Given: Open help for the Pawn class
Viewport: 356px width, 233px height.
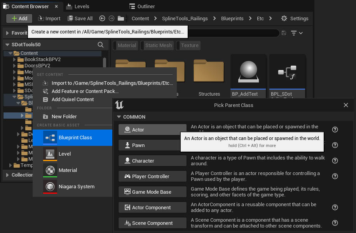Looking at the screenshot, I should pyautogui.click(x=335, y=145).
